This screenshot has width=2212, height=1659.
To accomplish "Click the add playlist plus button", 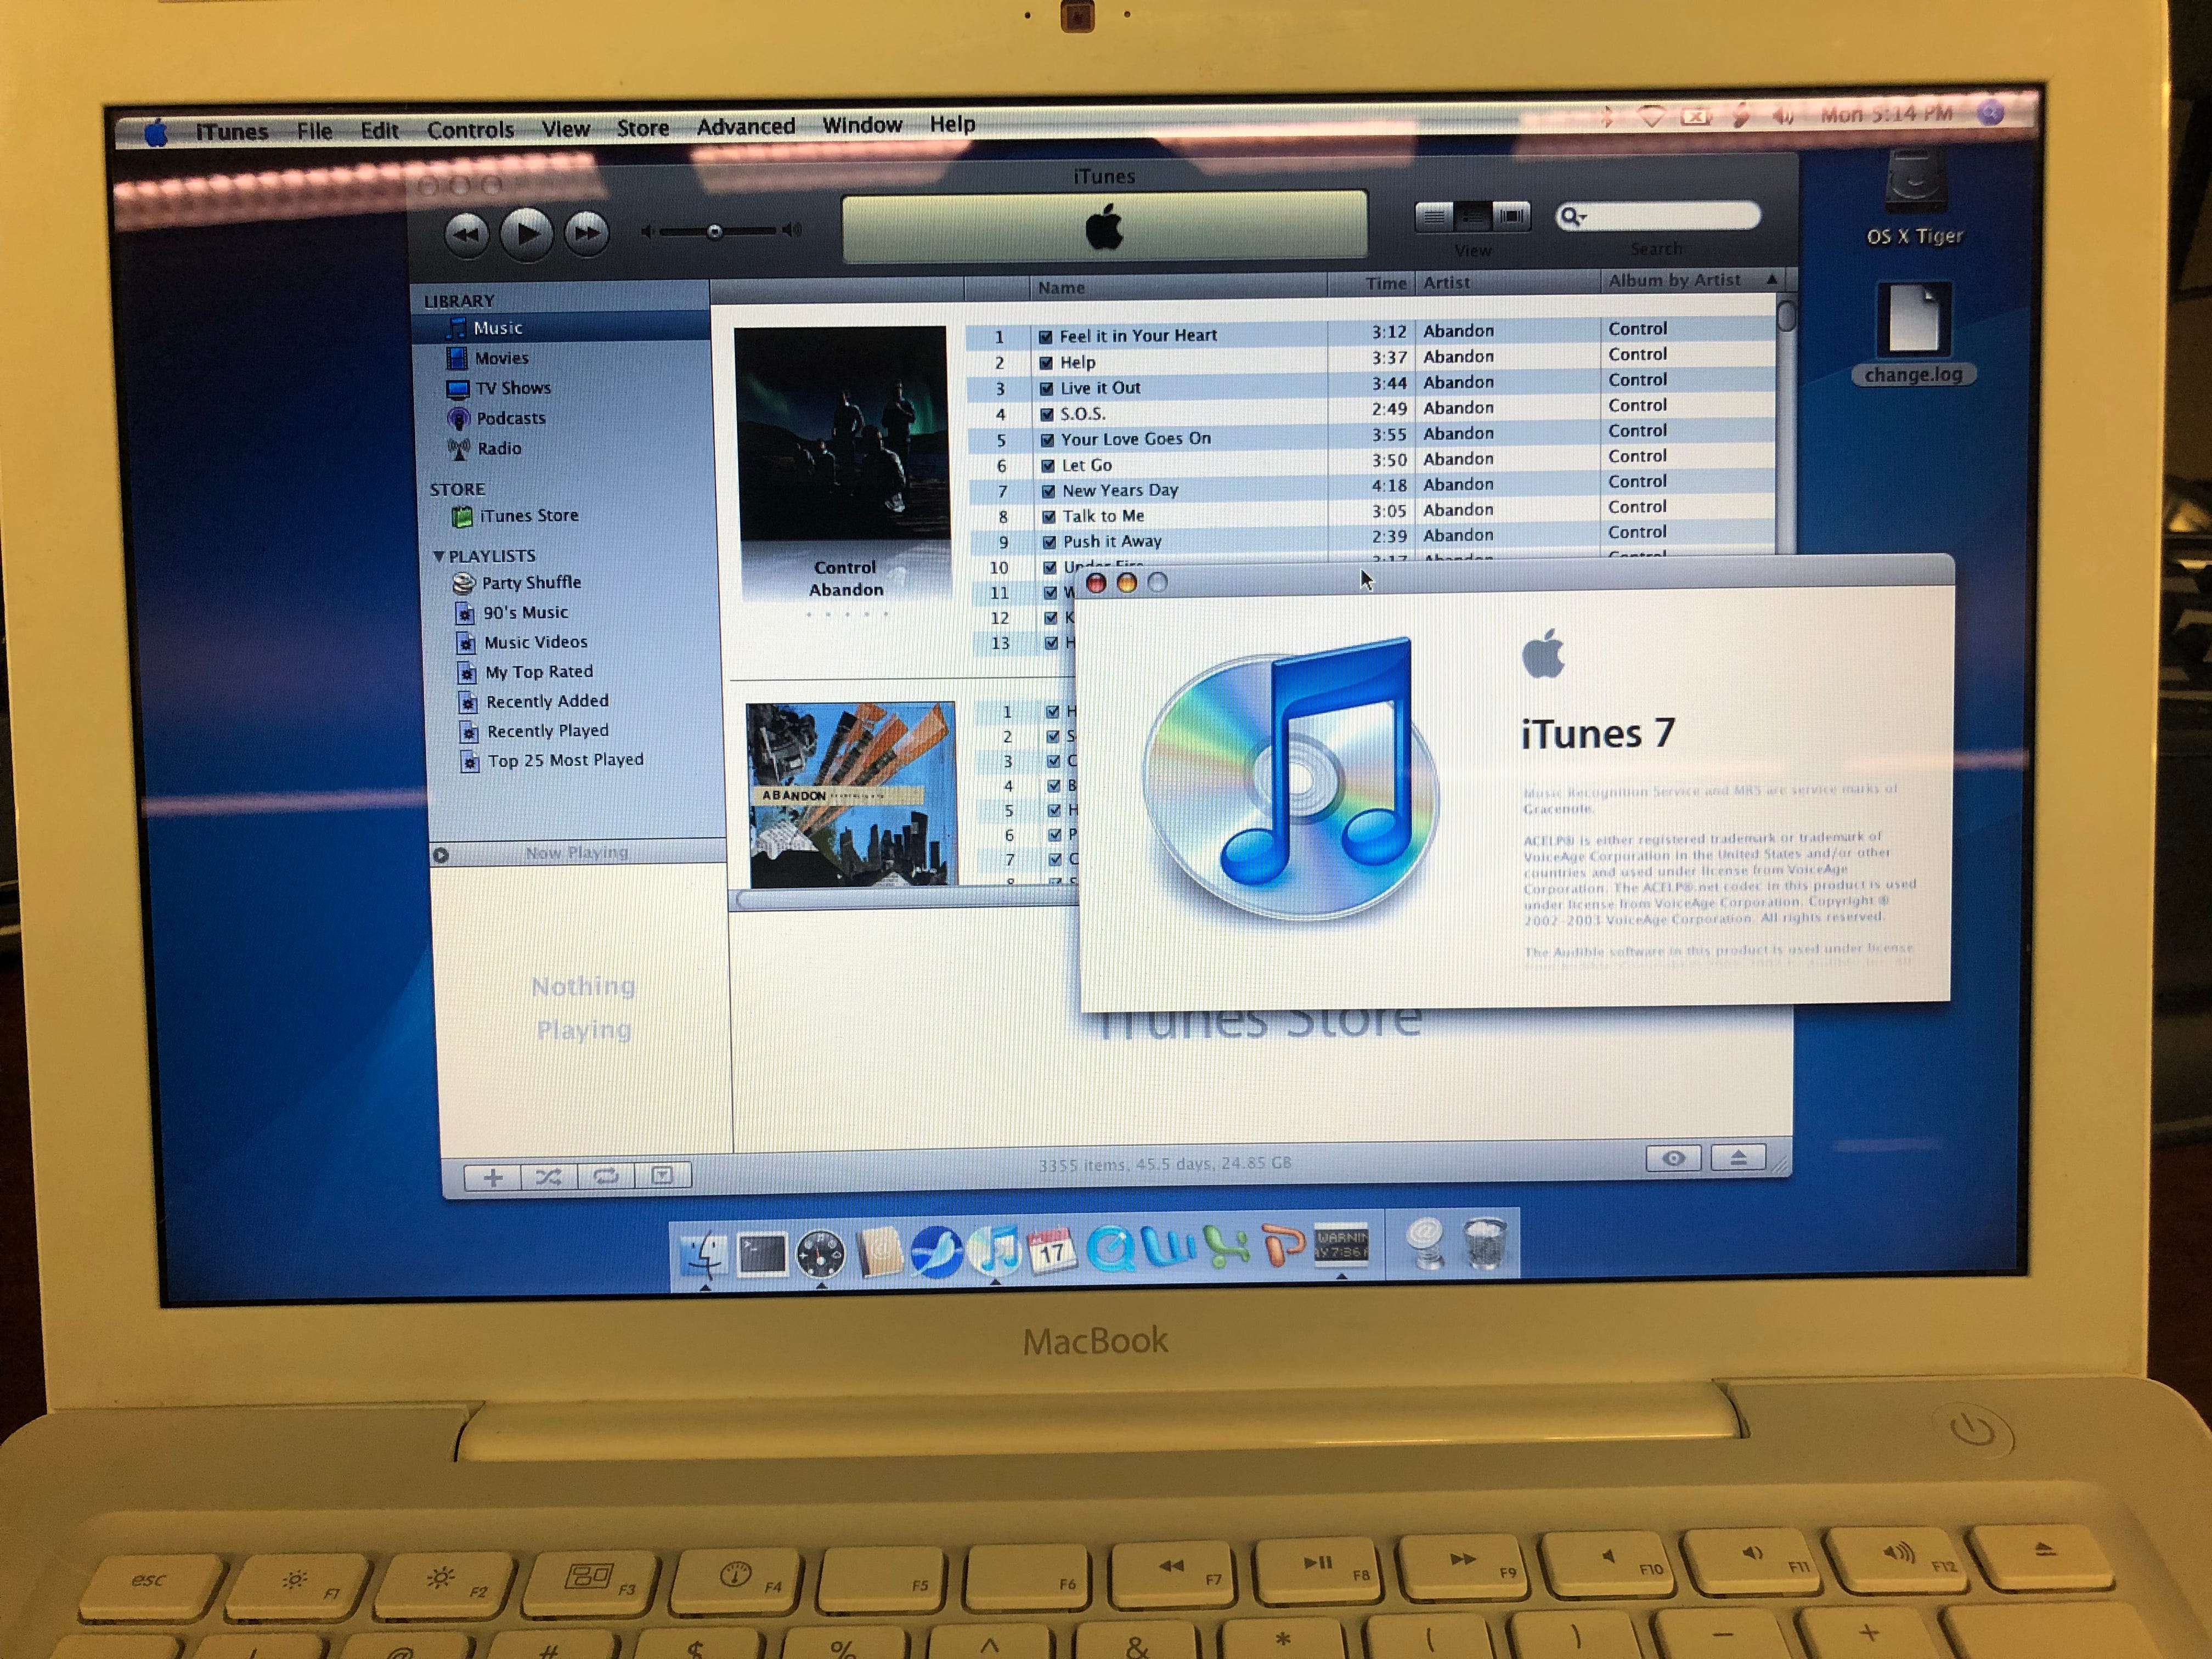I will pos(492,1178).
